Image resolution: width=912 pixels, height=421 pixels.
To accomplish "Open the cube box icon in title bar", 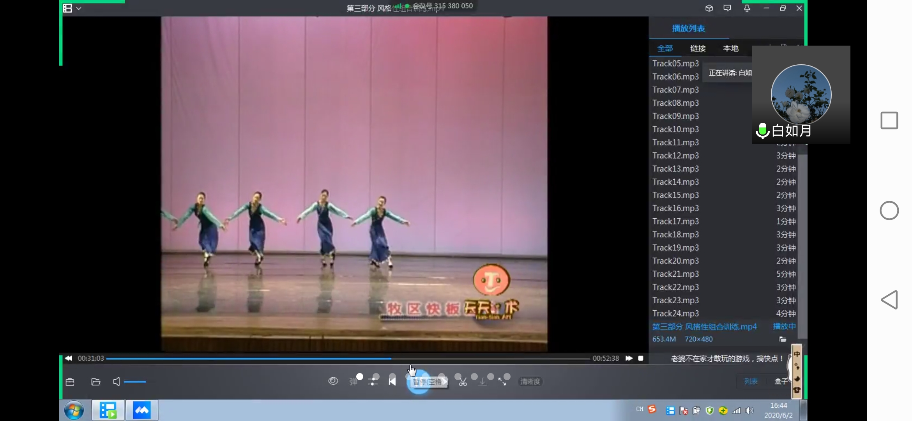I will [709, 8].
